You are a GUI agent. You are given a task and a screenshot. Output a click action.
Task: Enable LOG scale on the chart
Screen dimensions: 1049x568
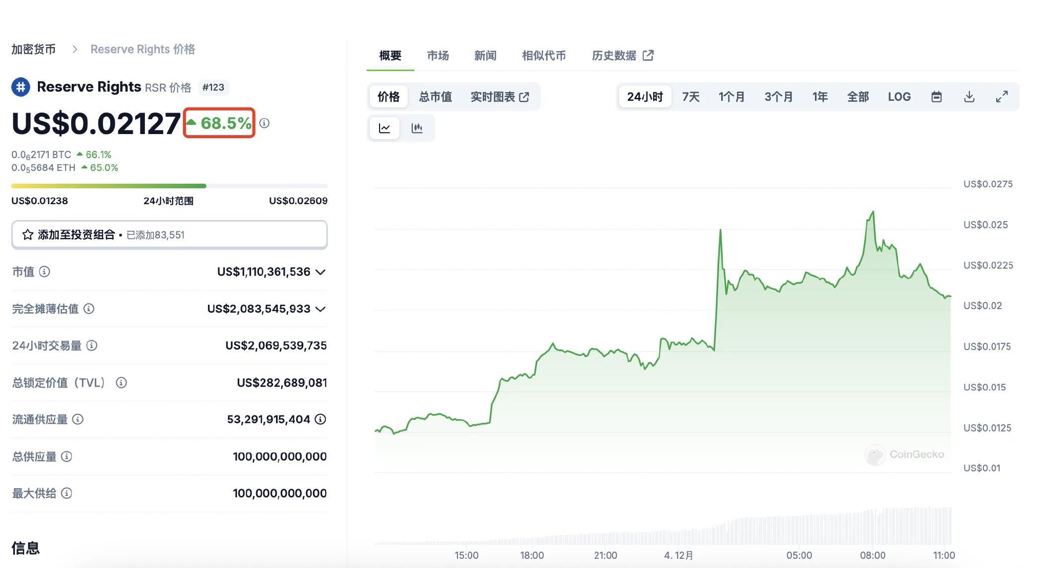899,96
